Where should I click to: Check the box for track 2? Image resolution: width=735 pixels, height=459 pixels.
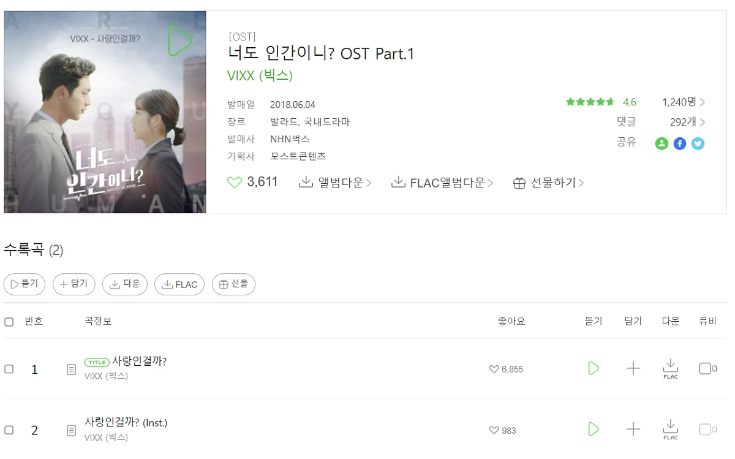[x=9, y=430]
